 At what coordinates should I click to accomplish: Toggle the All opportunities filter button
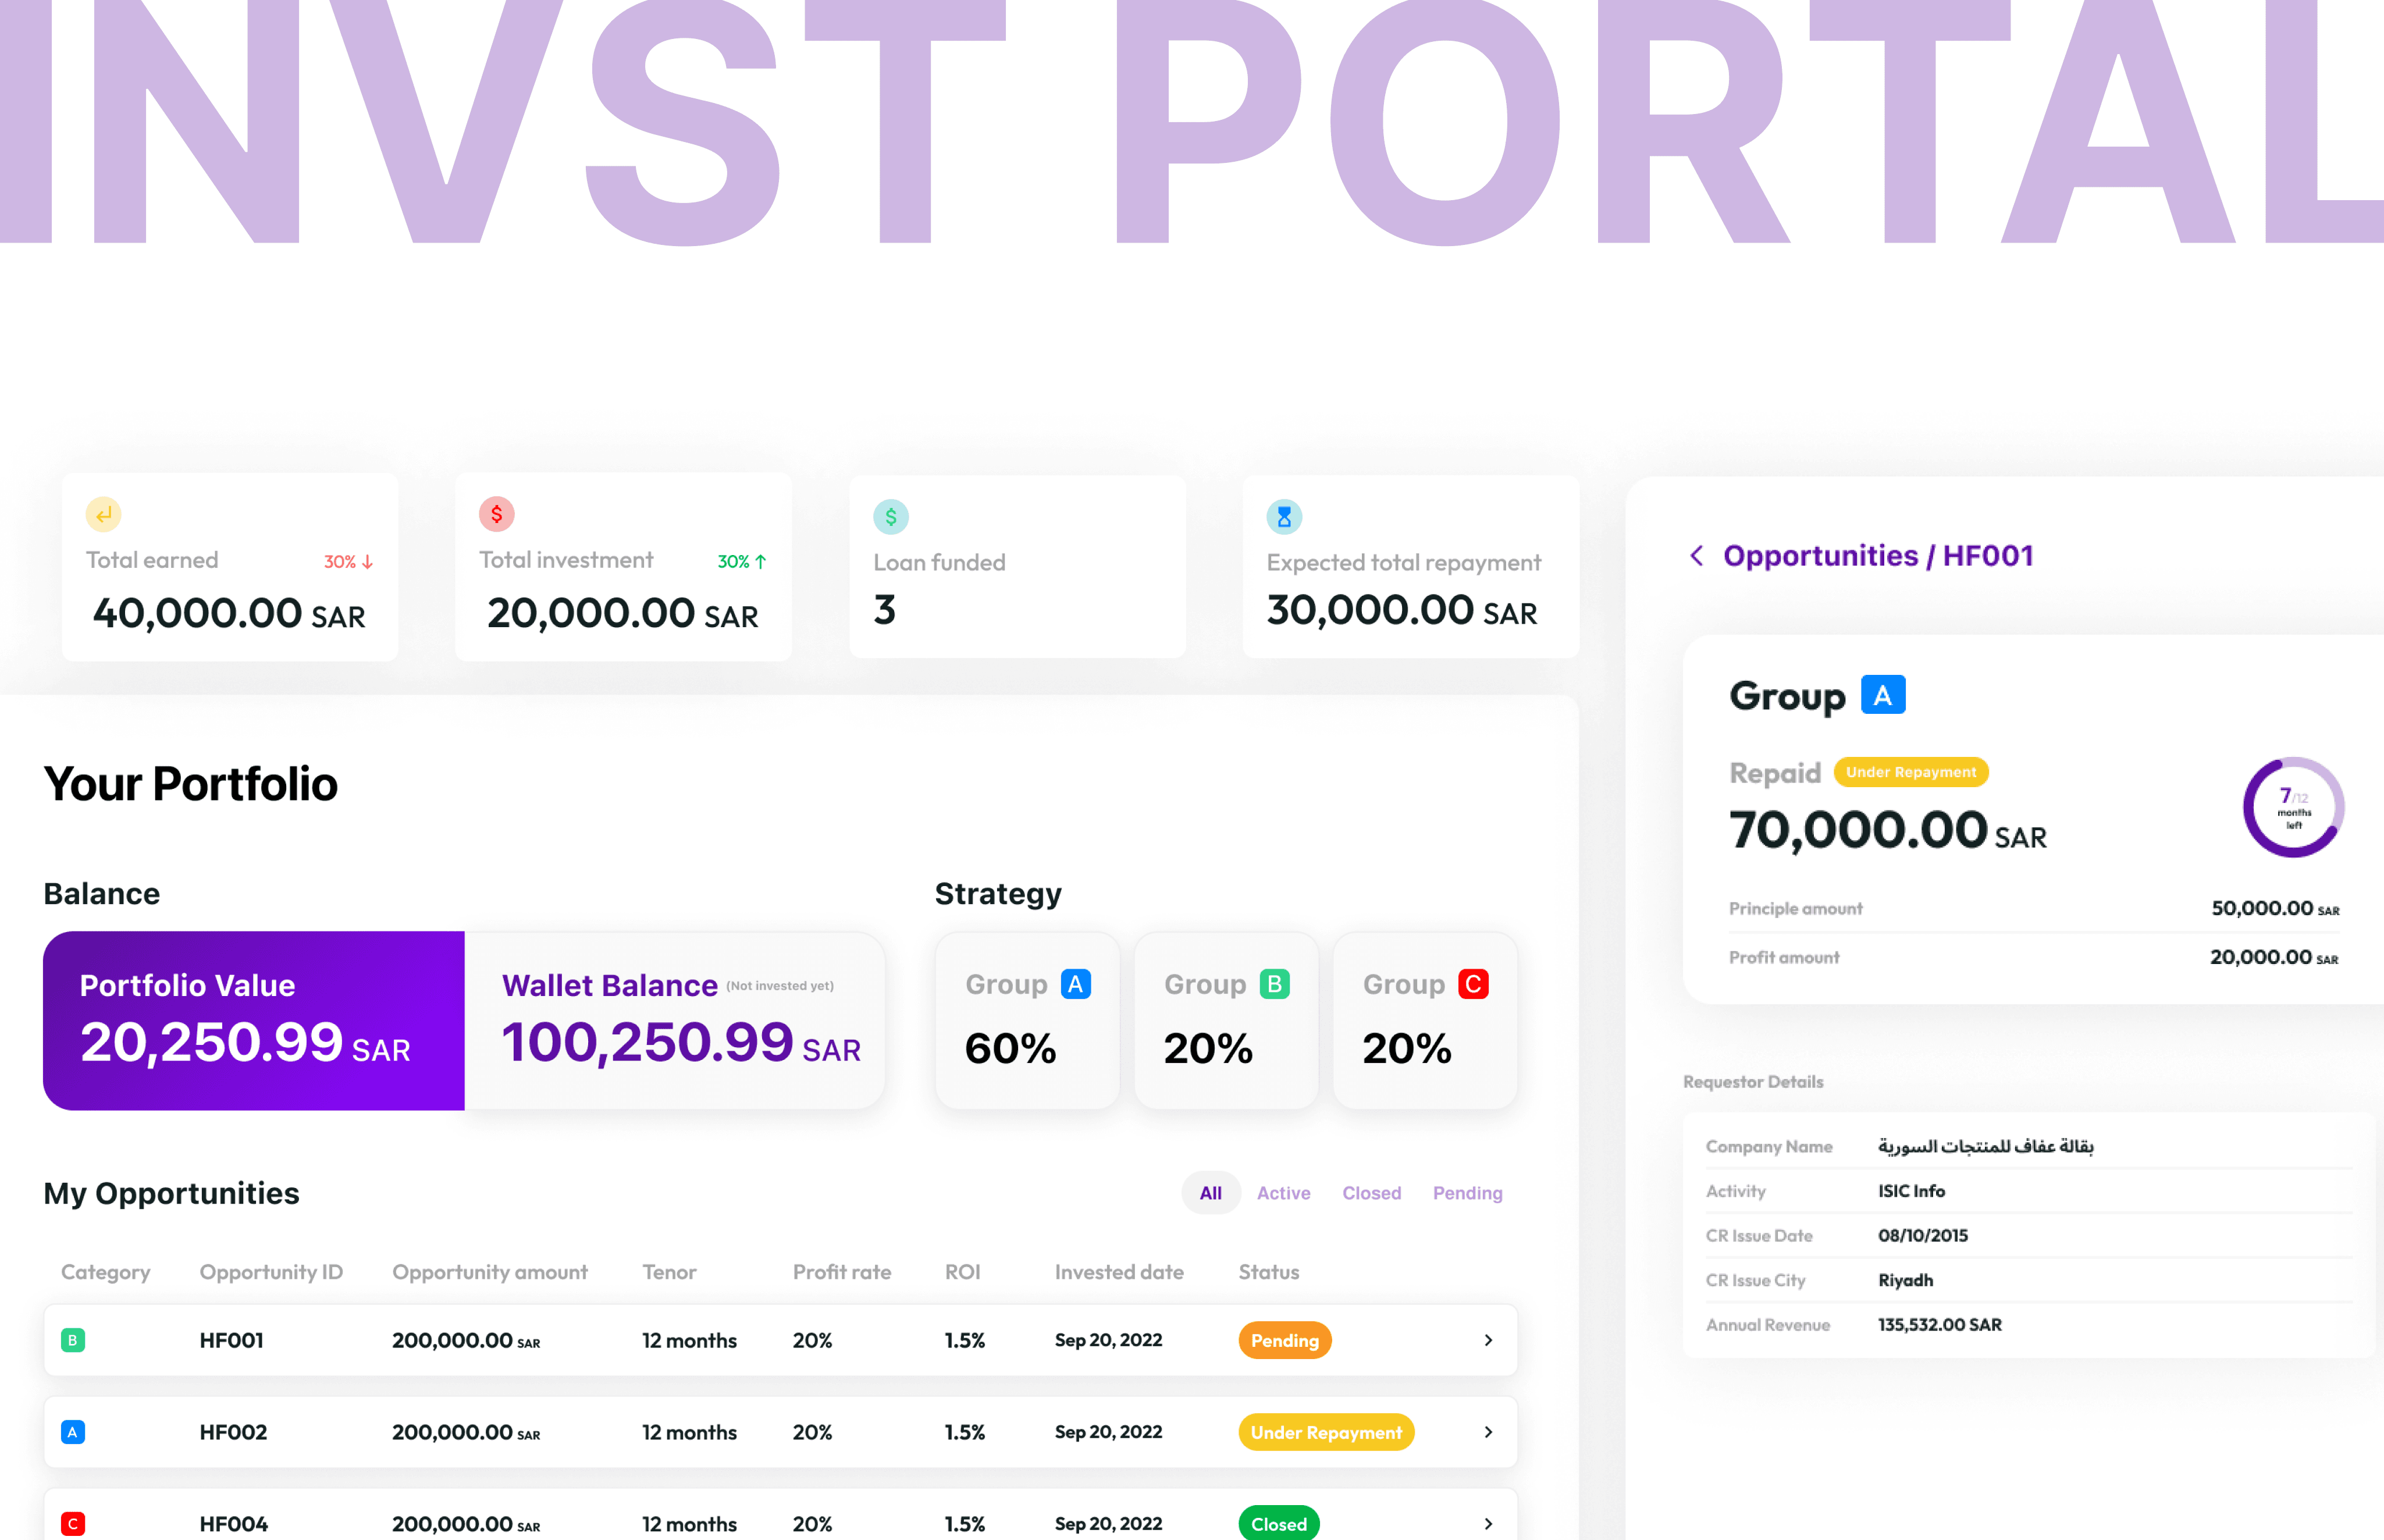click(x=1211, y=1192)
